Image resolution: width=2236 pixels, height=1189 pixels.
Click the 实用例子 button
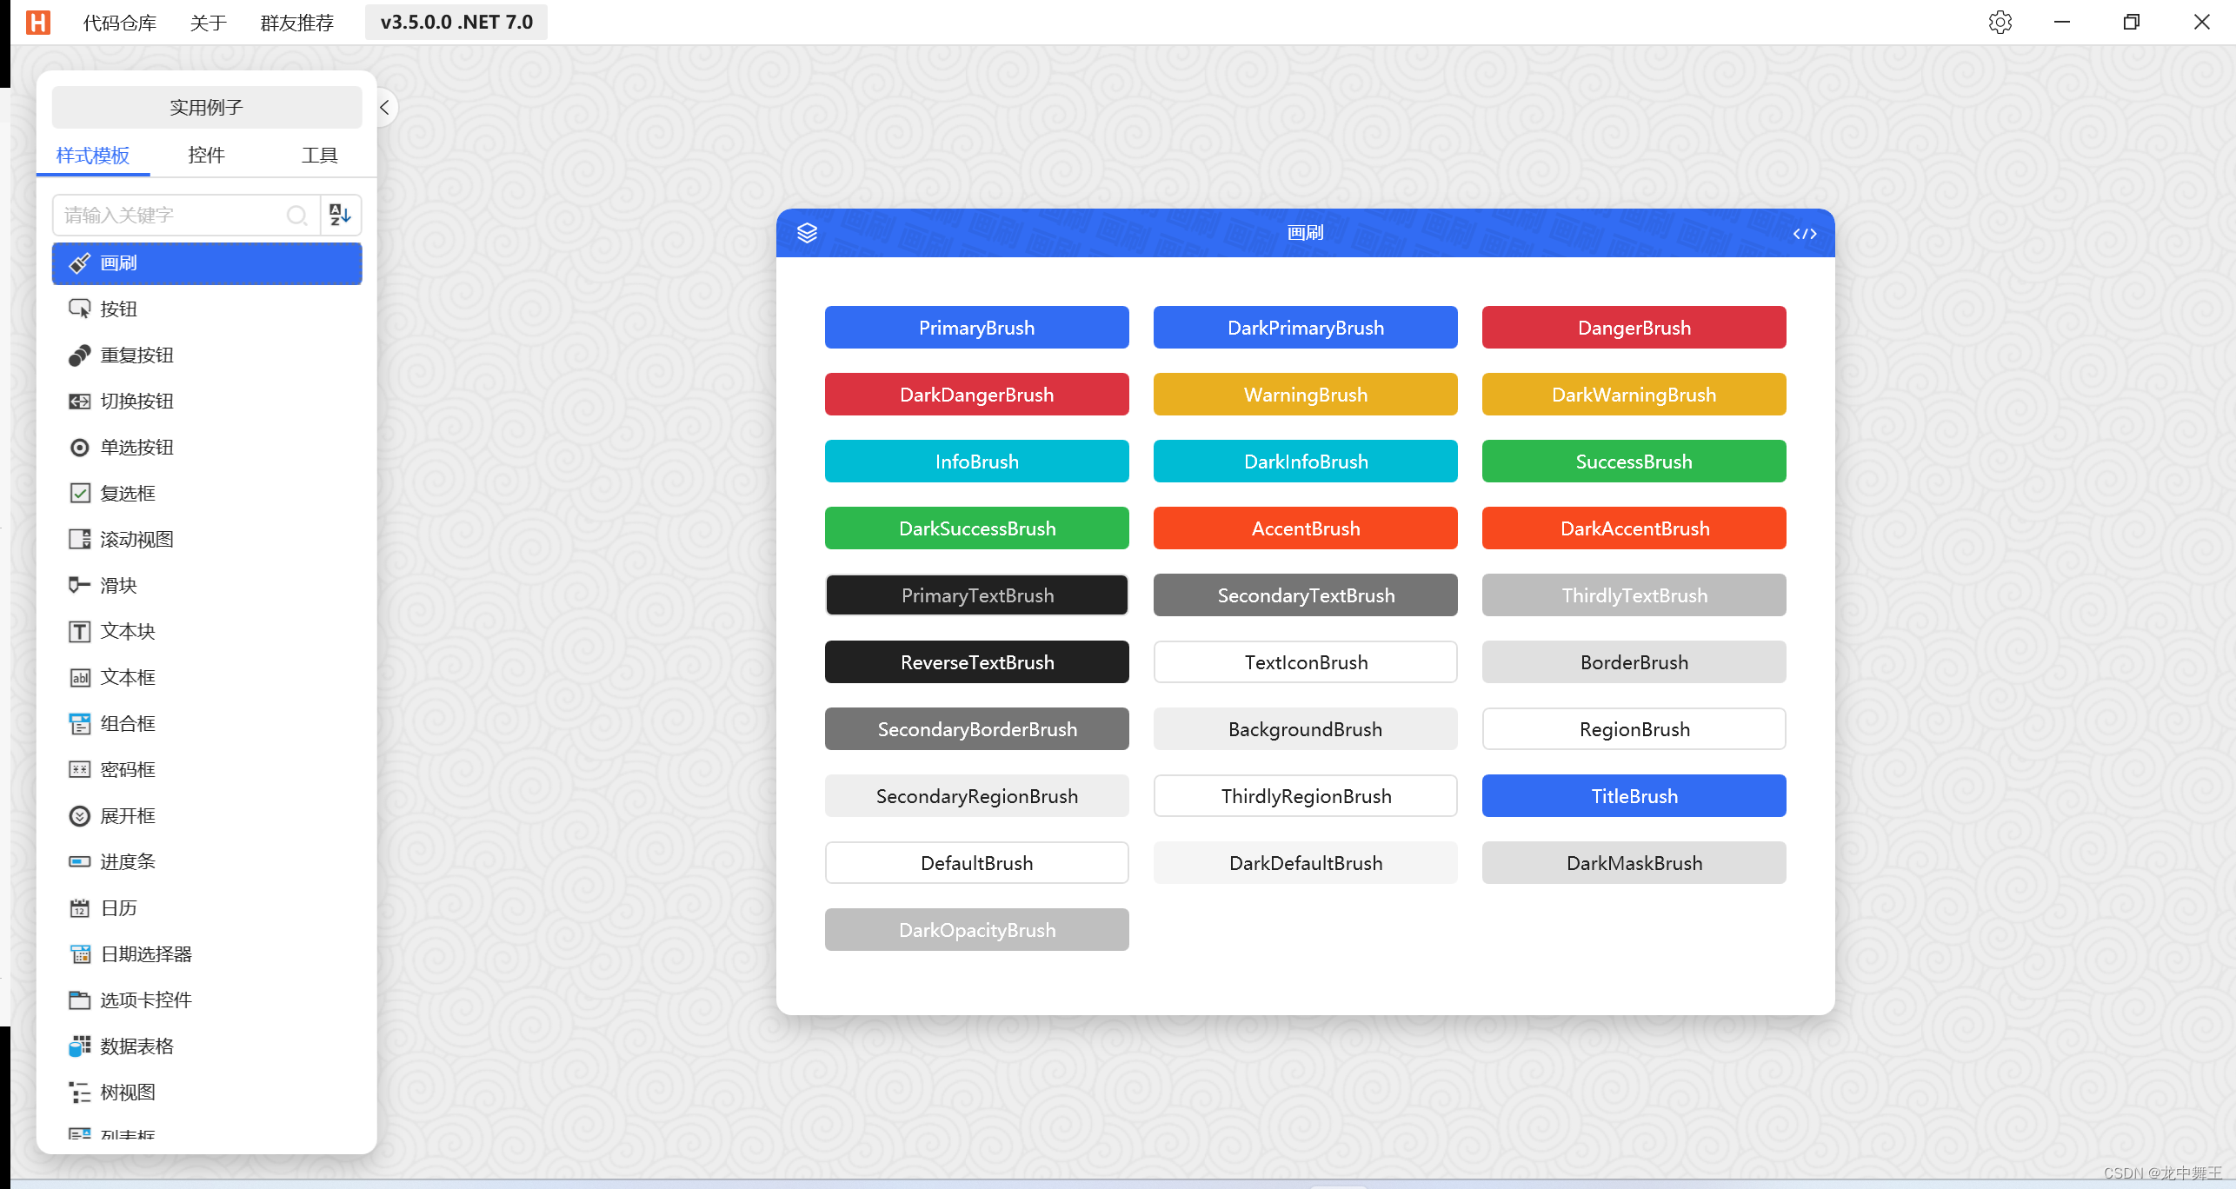click(x=207, y=108)
